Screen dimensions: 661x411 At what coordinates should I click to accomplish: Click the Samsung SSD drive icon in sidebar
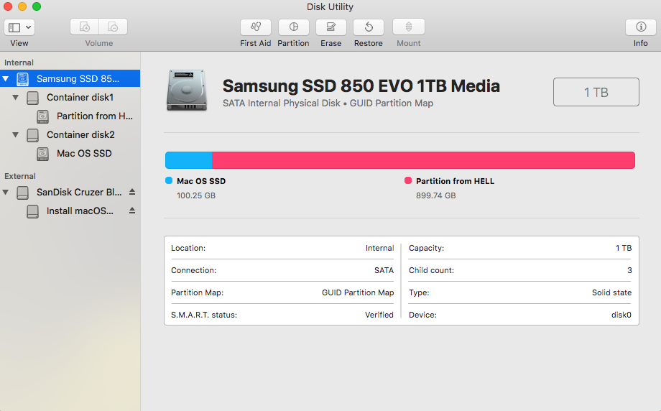coord(22,79)
